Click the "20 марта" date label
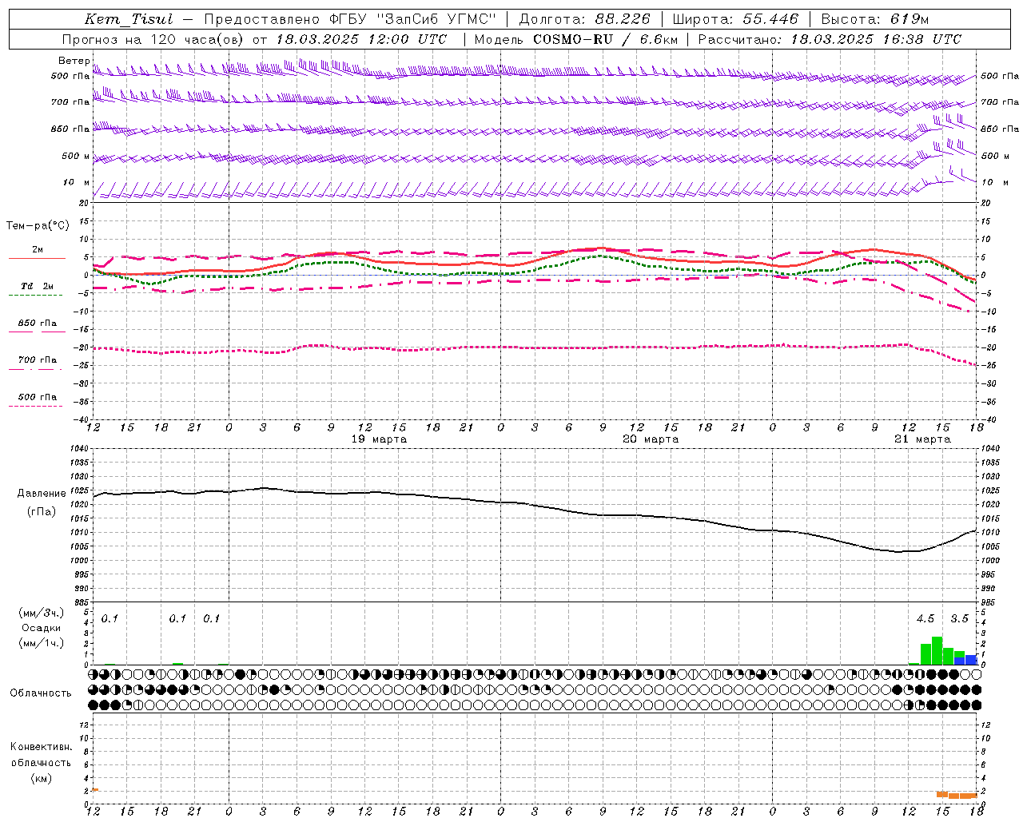The width and height of the screenshot is (1023, 818). point(651,439)
